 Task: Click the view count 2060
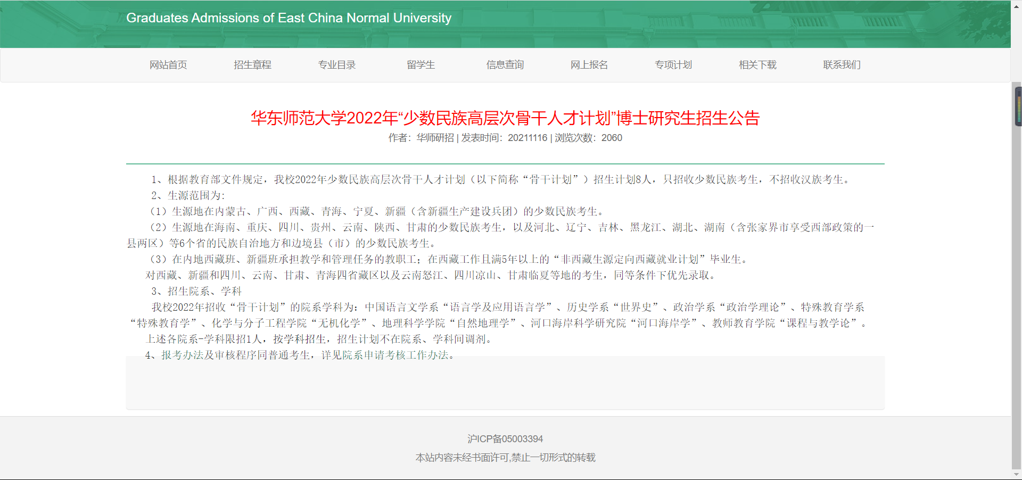(612, 138)
